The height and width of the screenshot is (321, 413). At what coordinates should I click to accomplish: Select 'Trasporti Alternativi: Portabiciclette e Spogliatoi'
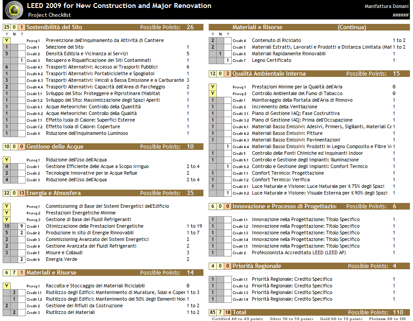(100, 73)
